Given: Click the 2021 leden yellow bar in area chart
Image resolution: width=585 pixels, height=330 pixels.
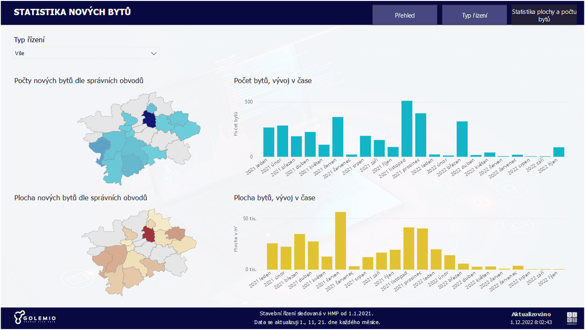Looking at the screenshot, I should (272, 256).
